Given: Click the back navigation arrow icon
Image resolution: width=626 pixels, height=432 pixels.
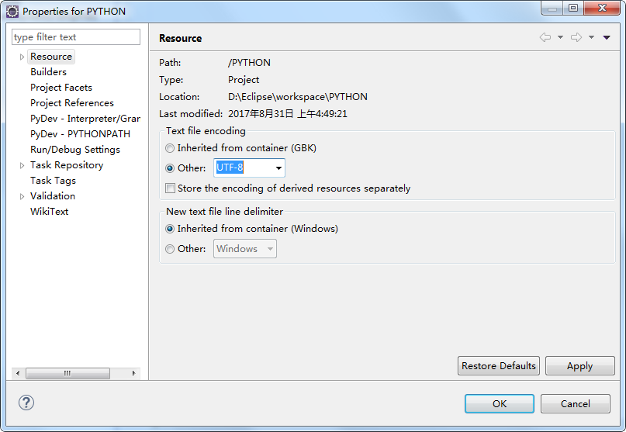Looking at the screenshot, I should click(x=545, y=37).
